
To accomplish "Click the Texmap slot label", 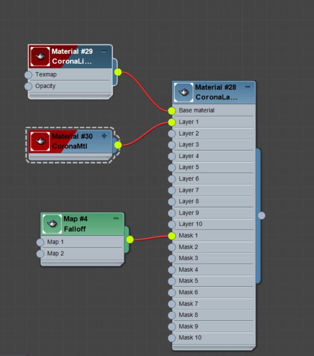I will (x=46, y=75).
